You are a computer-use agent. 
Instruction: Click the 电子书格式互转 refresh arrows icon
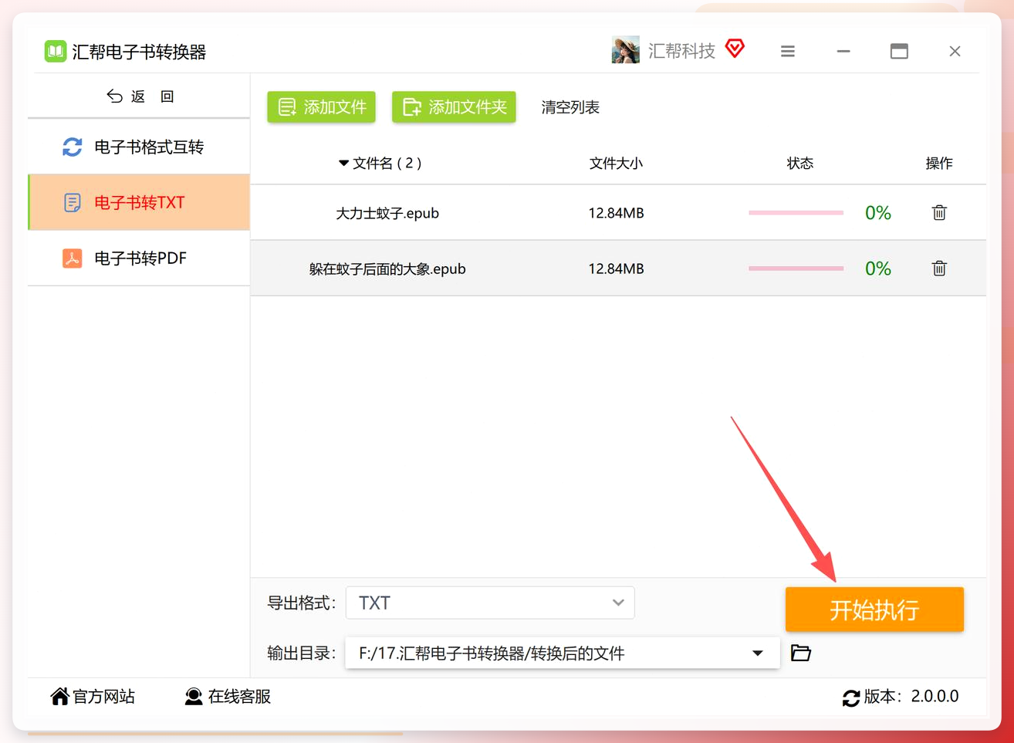(73, 147)
